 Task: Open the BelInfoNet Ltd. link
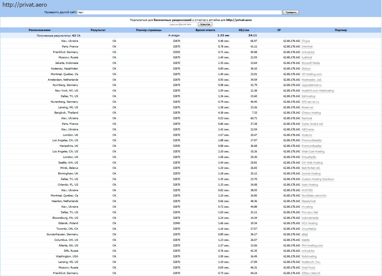[x=311, y=168]
